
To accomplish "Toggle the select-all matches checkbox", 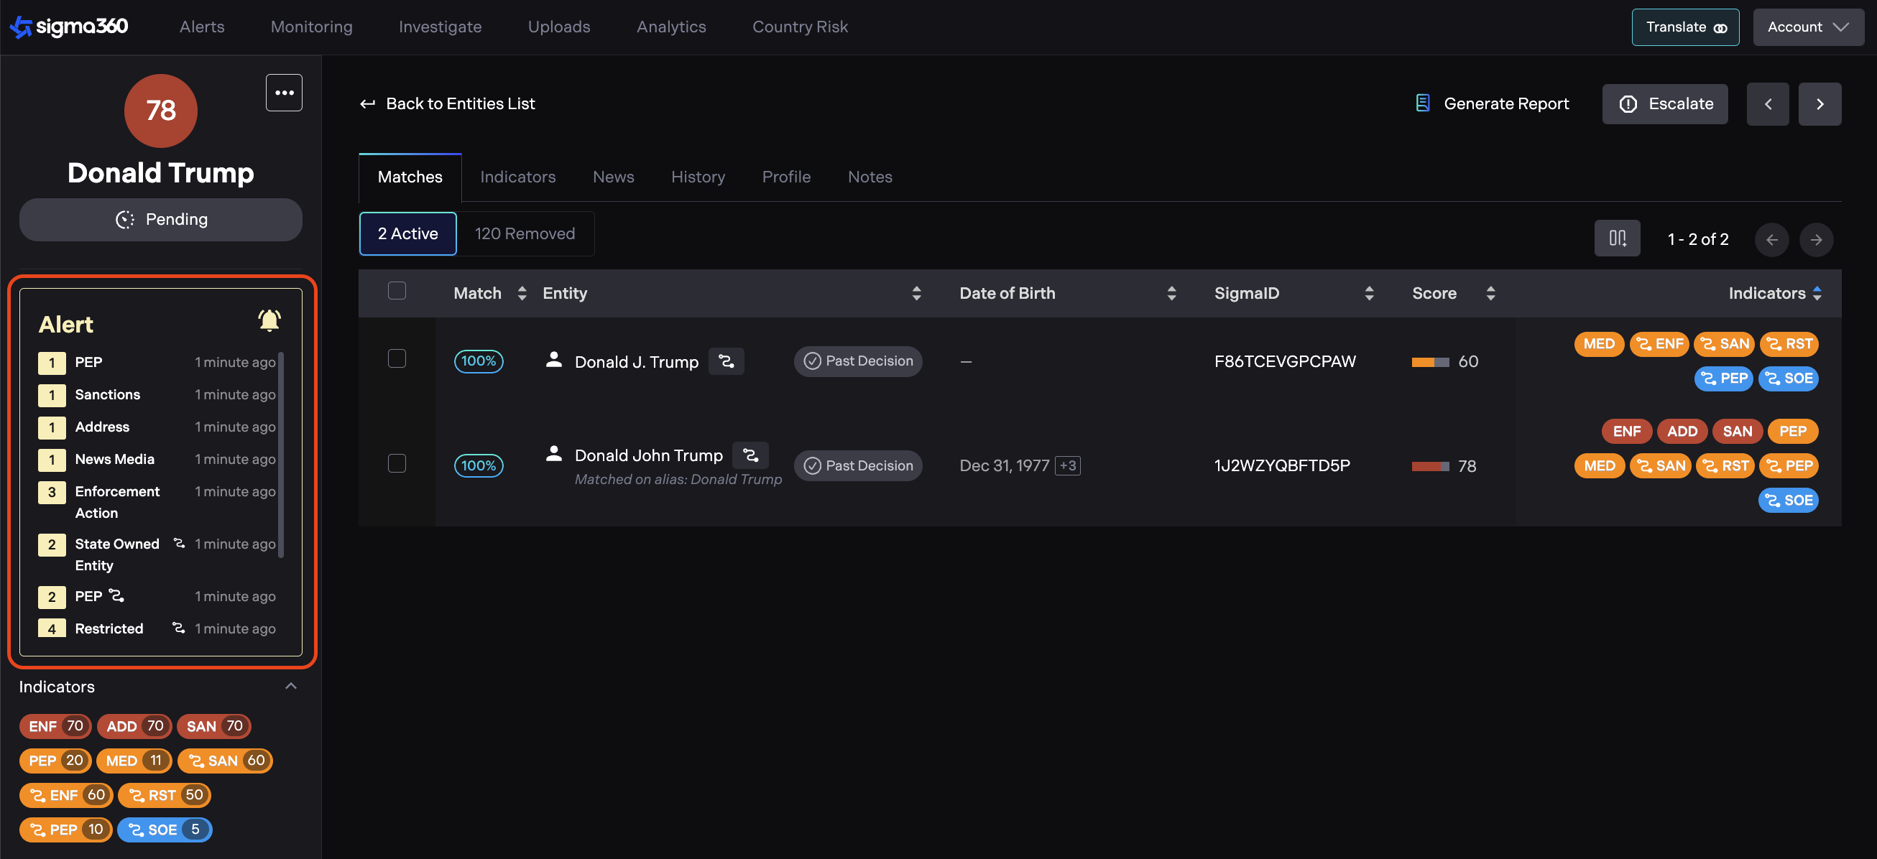I will pyautogui.click(x=397, y=291).
